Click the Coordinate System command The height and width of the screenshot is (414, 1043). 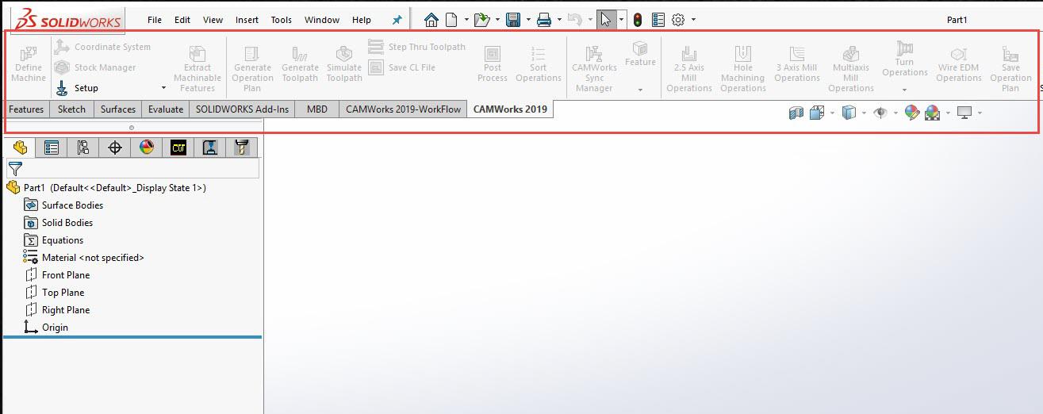point(102,47)
